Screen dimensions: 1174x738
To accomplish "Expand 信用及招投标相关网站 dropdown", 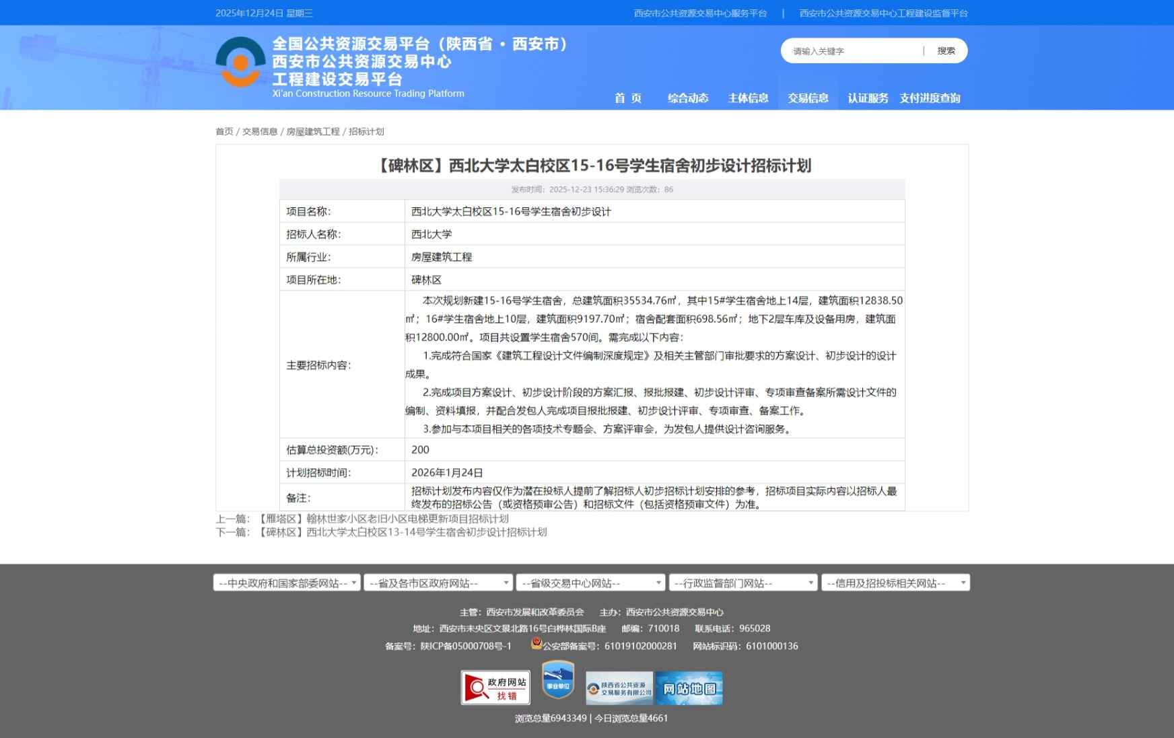I will (x=895, y=583).
